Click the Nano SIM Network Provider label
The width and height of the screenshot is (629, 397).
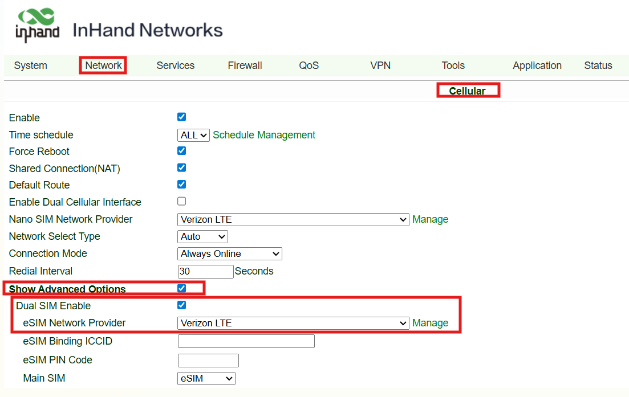71,219
